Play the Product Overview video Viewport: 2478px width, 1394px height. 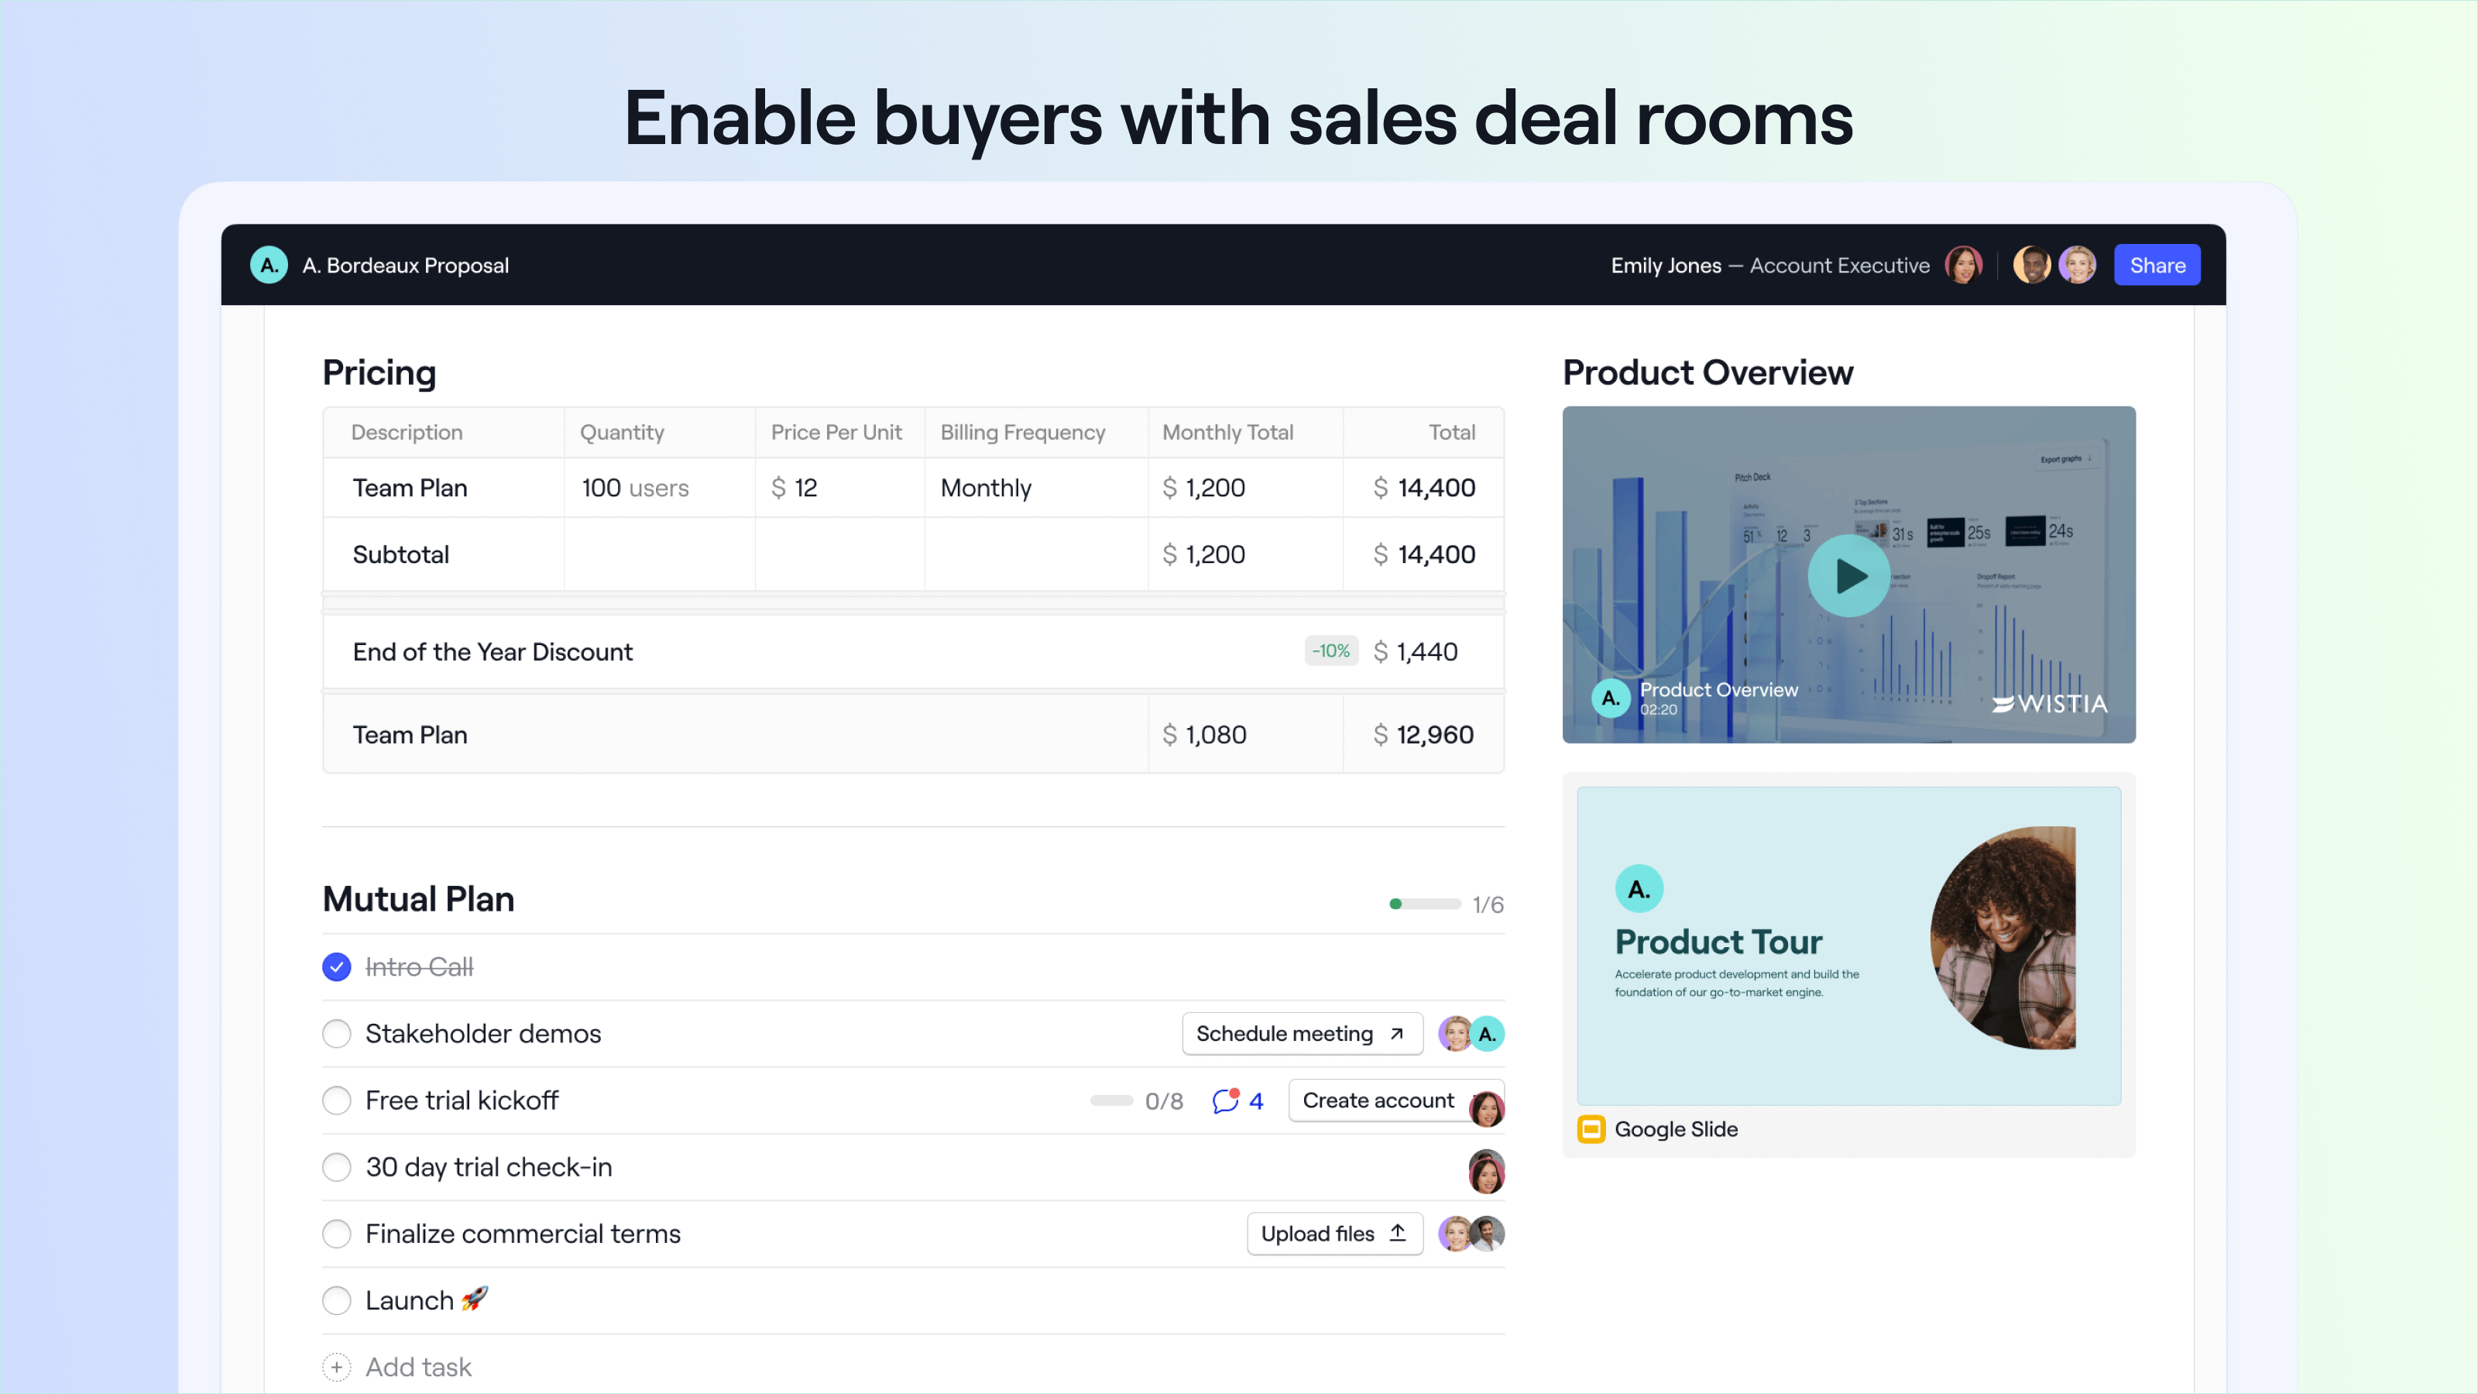tap(1848, 575)
